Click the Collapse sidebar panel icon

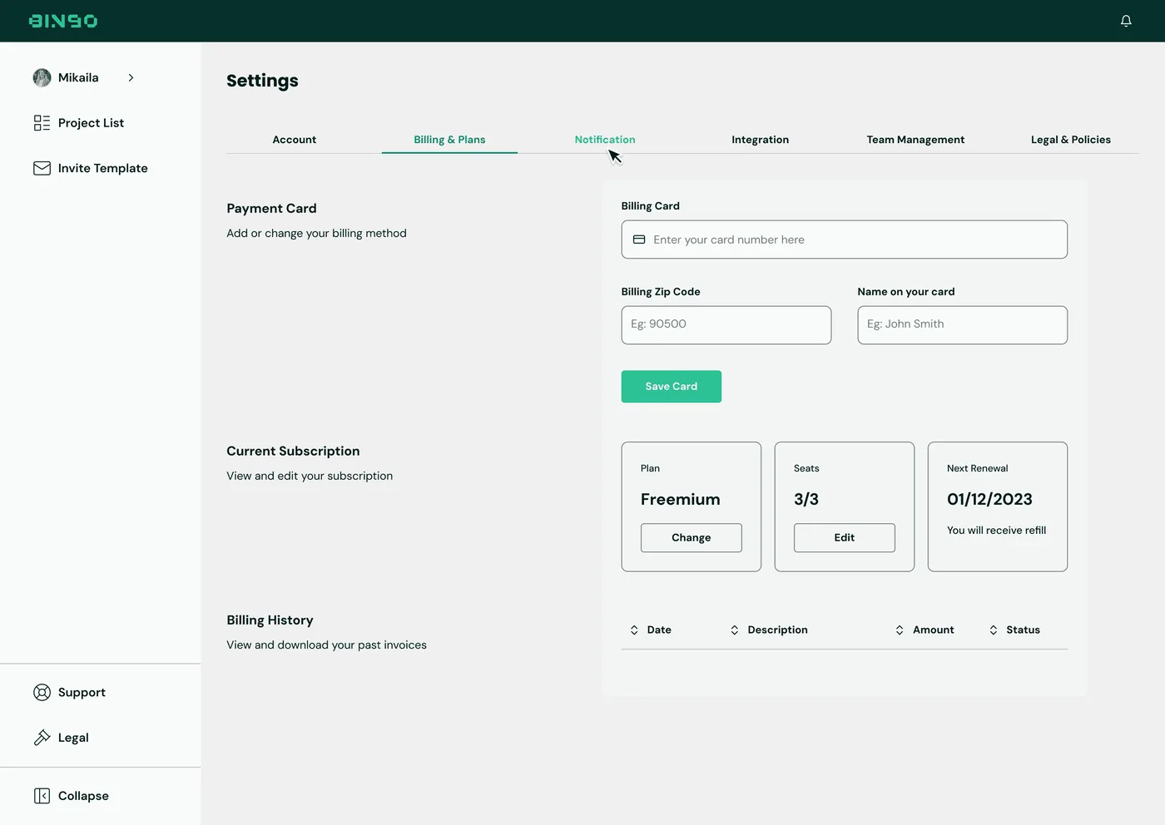(x=42, y=796)
